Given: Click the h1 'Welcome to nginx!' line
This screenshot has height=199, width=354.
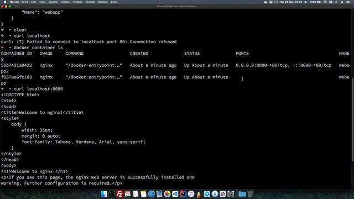Looking at the screenshot, I should [x=34, y=171].
